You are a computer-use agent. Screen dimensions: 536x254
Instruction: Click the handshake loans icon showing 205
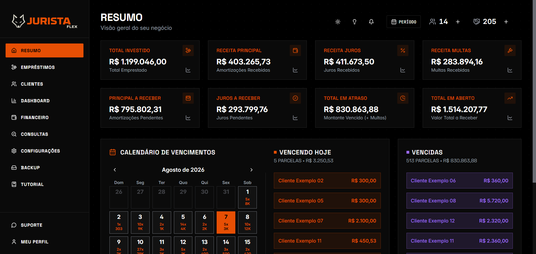(x=477, y=22)
